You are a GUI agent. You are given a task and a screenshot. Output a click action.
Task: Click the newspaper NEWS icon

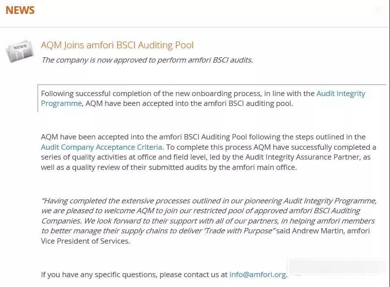[20, 51]
